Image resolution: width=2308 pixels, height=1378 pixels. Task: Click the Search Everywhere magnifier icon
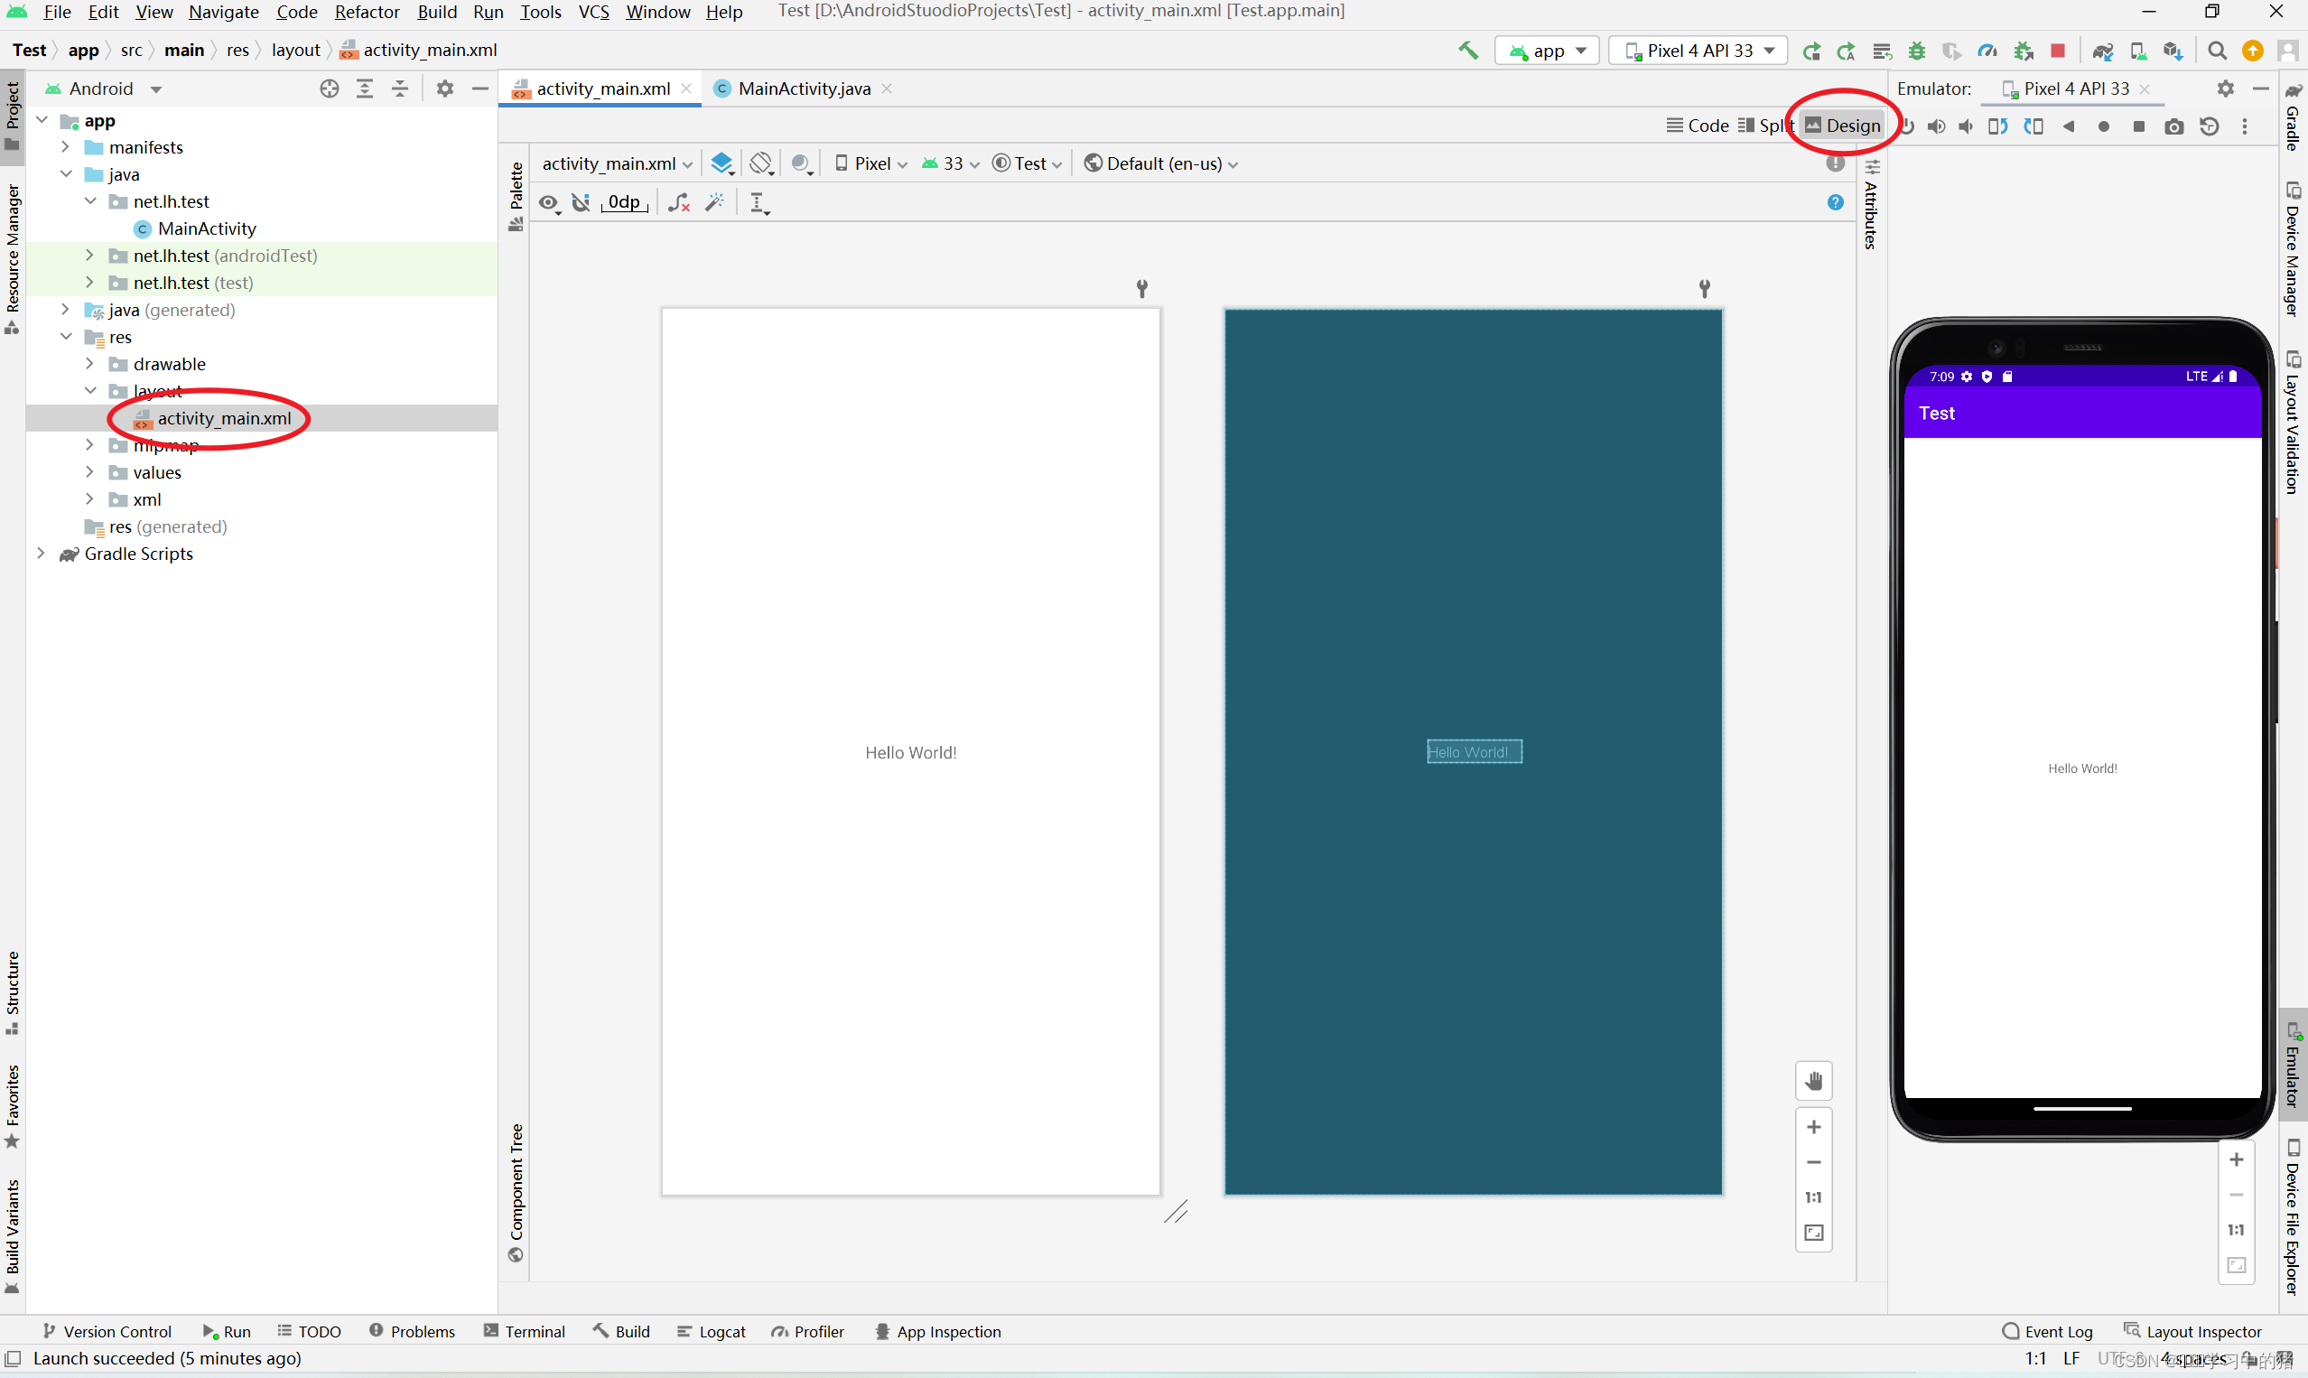click(x=2218, y=51)
